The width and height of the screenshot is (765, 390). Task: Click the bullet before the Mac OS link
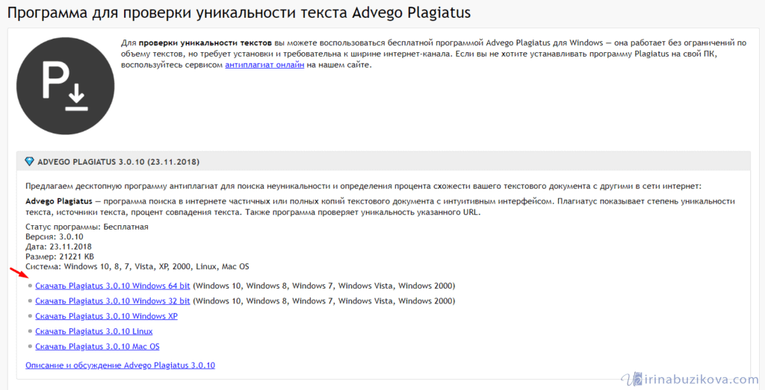[30, 347]
